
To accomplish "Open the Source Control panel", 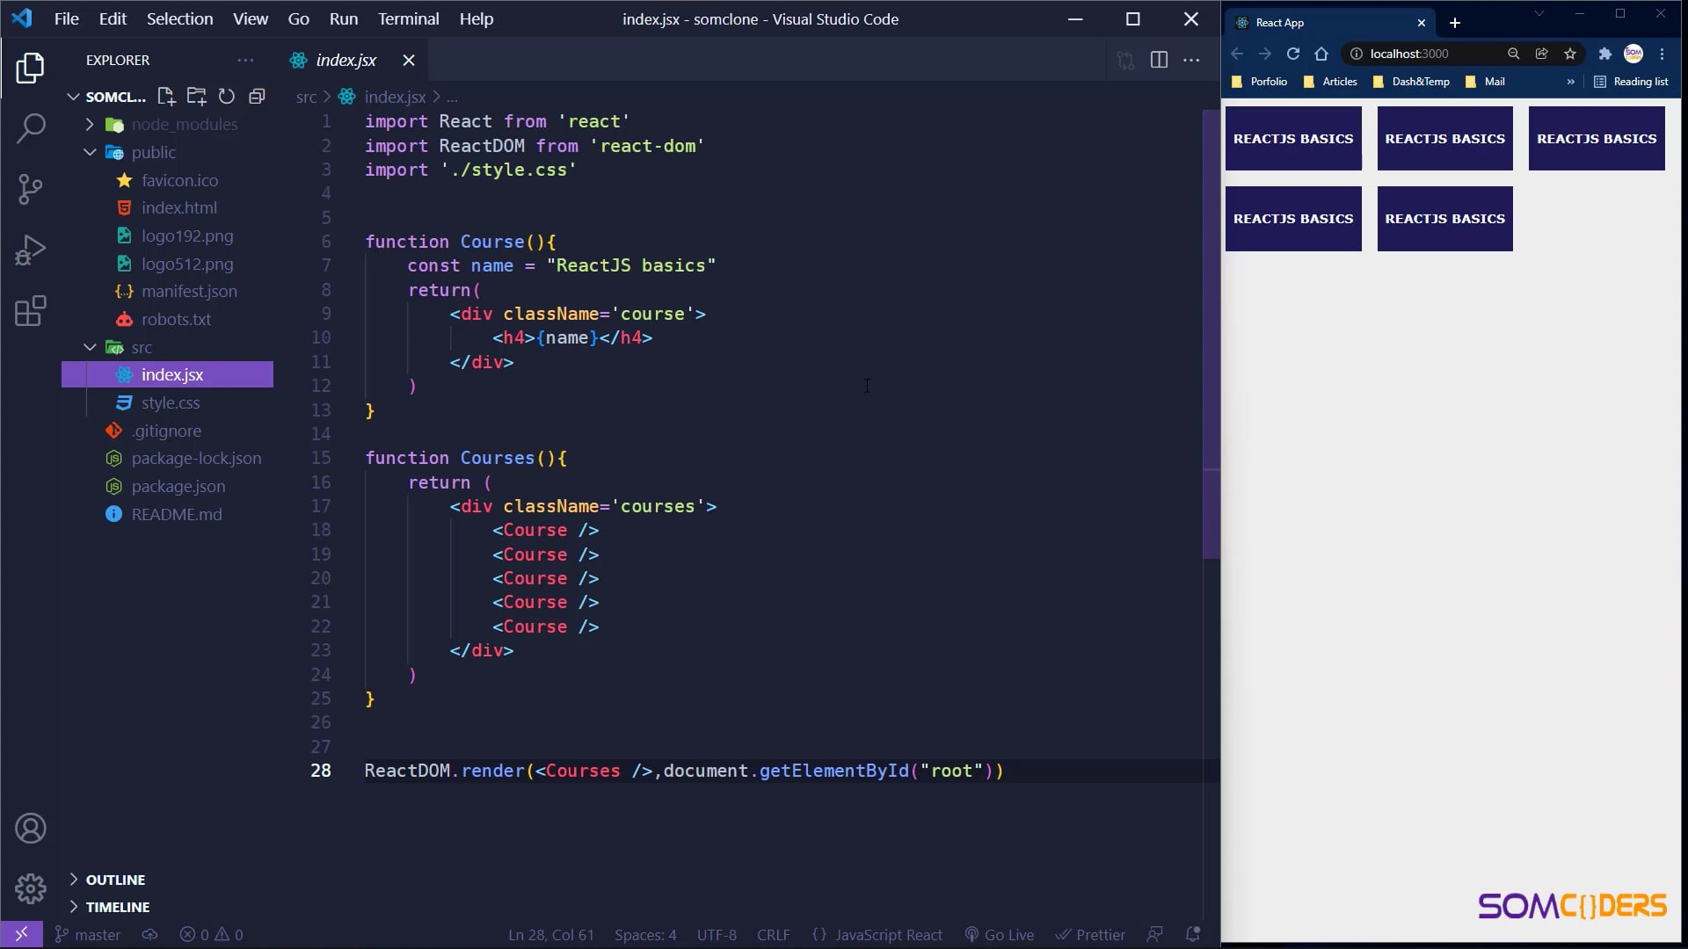I will pos(32,189).
